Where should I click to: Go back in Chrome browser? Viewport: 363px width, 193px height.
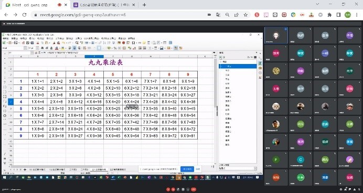[x=6, y=15]
